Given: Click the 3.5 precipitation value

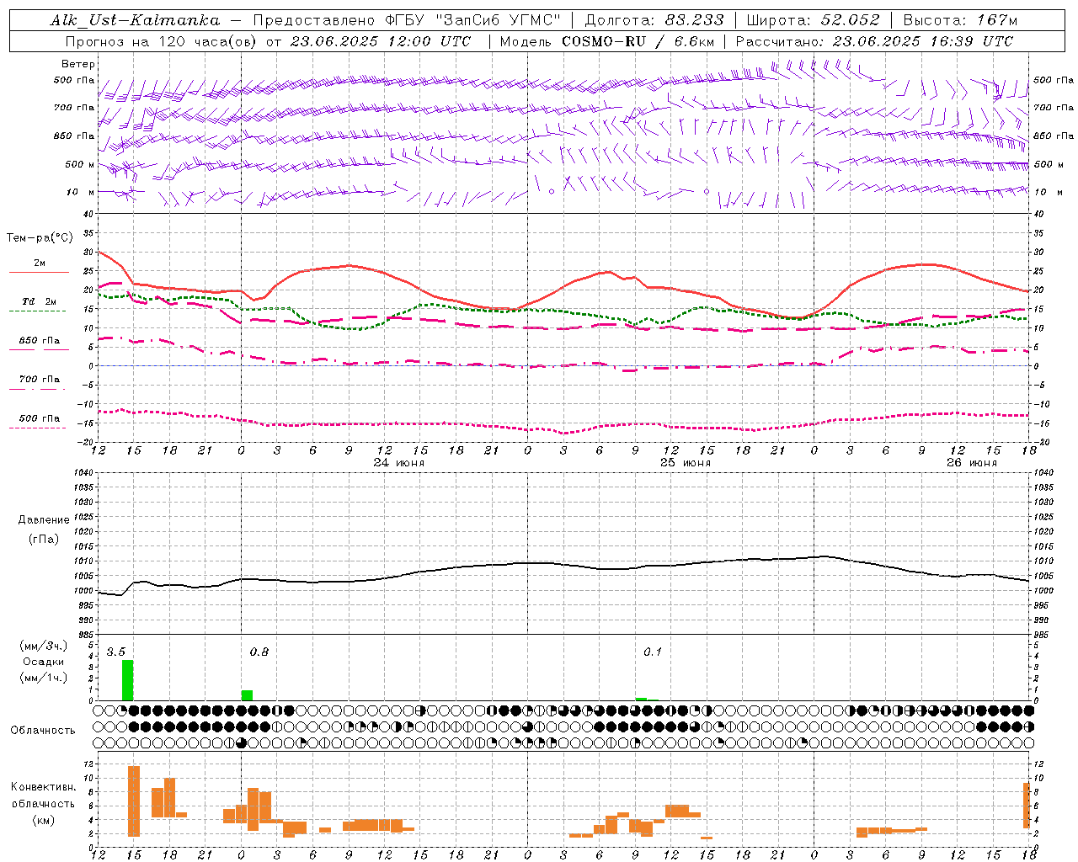Looking at the screenshot, I should tap(116, 652).
